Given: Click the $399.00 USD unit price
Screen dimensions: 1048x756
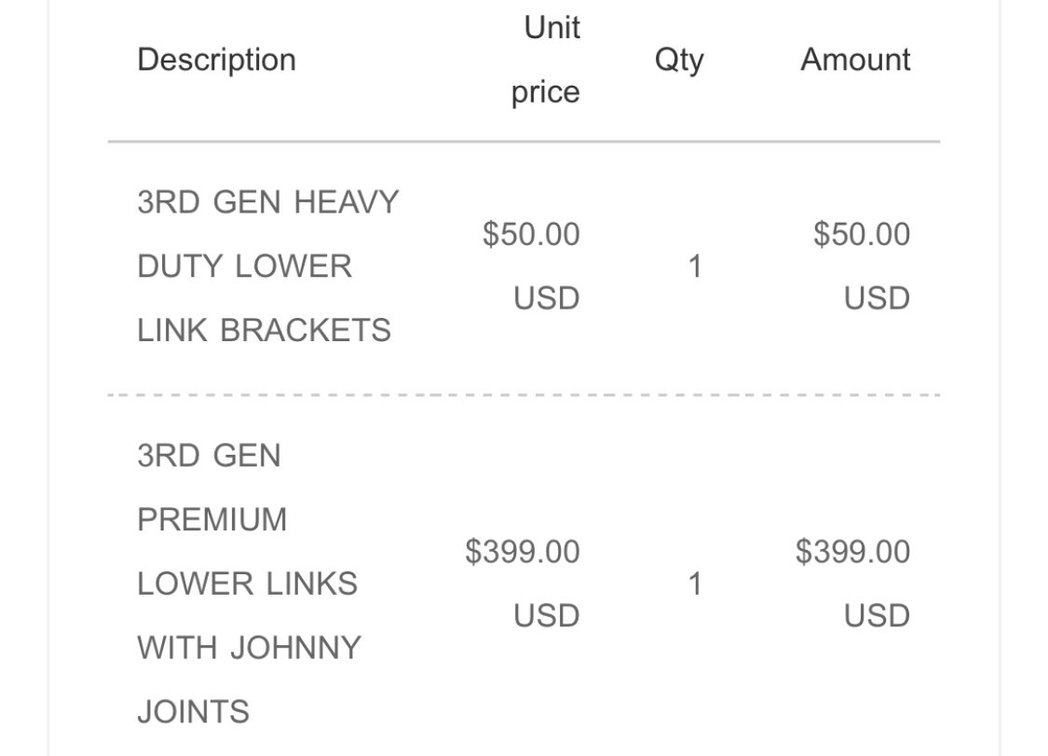Looking at the screenshot, I should point(523,584).
